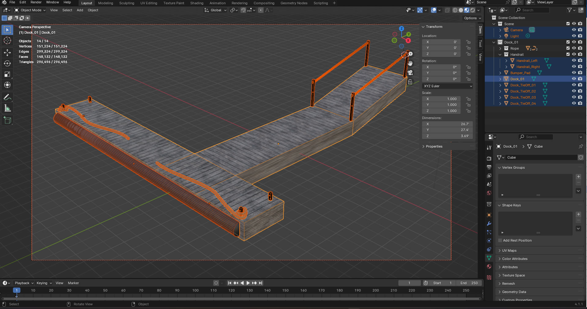
Task: Select the Measure ruler tool
Action: pyautogui.click(x=7, y=108)
